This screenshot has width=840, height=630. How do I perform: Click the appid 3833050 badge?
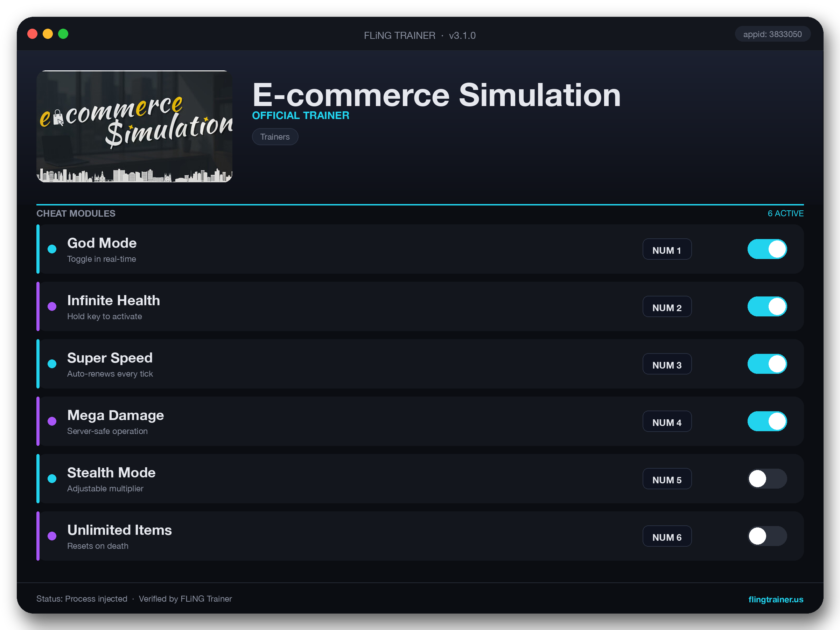point(772,34)
